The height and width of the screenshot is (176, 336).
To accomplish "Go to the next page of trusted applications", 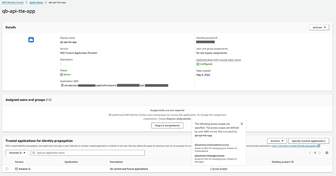I will (x=320, y=153).
